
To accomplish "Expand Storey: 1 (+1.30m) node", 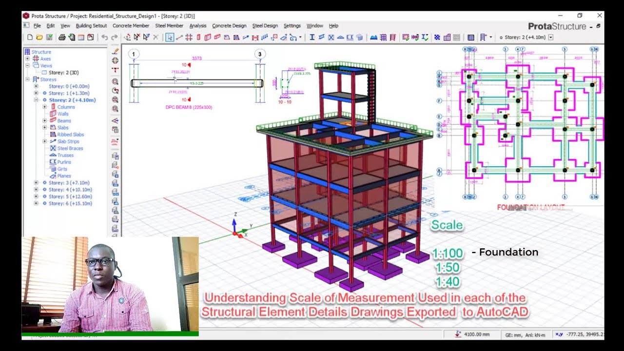I will [x=36, y=93].
